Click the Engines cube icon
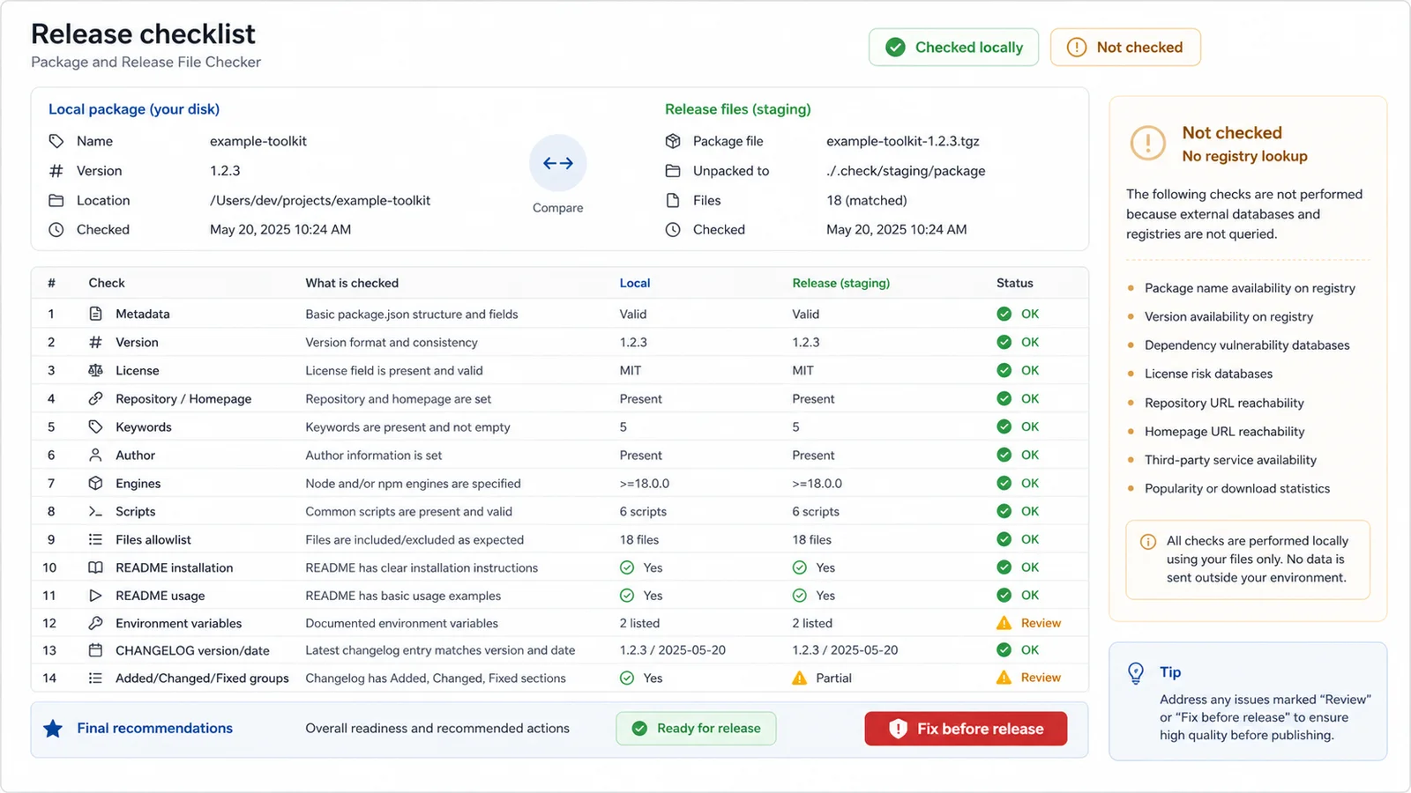Image resolution: width=1411 pixels, height=793 pixels. (x=95, y=483)
